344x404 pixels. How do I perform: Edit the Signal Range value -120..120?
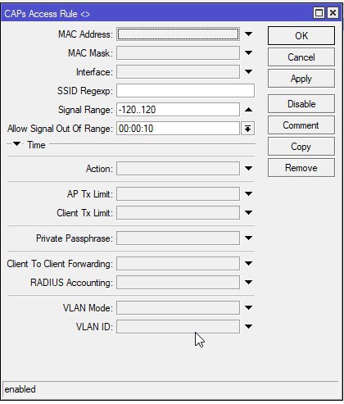coord(178,110)
